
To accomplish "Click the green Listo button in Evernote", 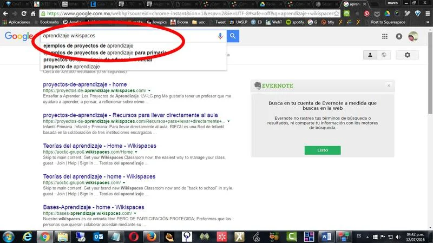I will pyautogui.click(x=323, y=150).
